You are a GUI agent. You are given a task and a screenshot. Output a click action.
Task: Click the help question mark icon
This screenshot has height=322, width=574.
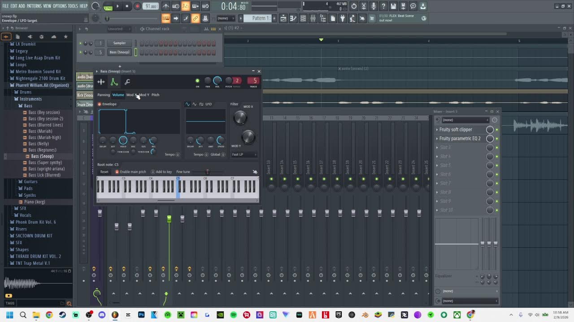pyautogui.click(x=383, y=6)
